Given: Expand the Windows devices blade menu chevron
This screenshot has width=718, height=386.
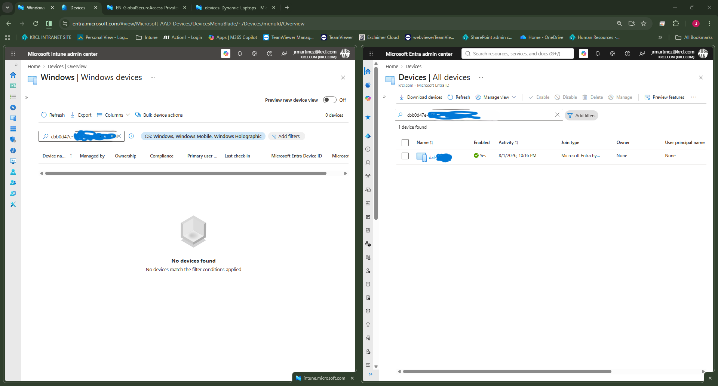Looking at the screenshot, I should [27, 98].
